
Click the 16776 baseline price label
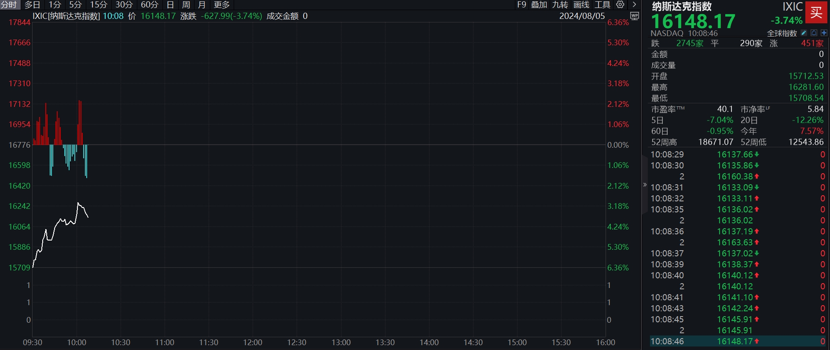[x=19, y=145]
